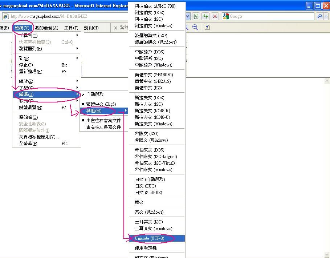Toggle 自動選取 auto-select encoding
The height and width of the screenshot is (258, 330).
104,94
